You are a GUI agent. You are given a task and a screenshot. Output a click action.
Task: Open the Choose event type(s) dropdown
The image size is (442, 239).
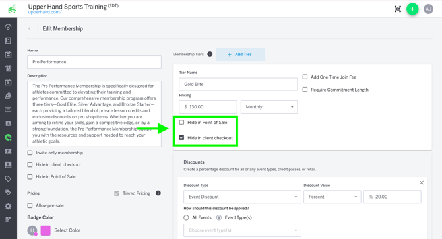tap(242, 230)
